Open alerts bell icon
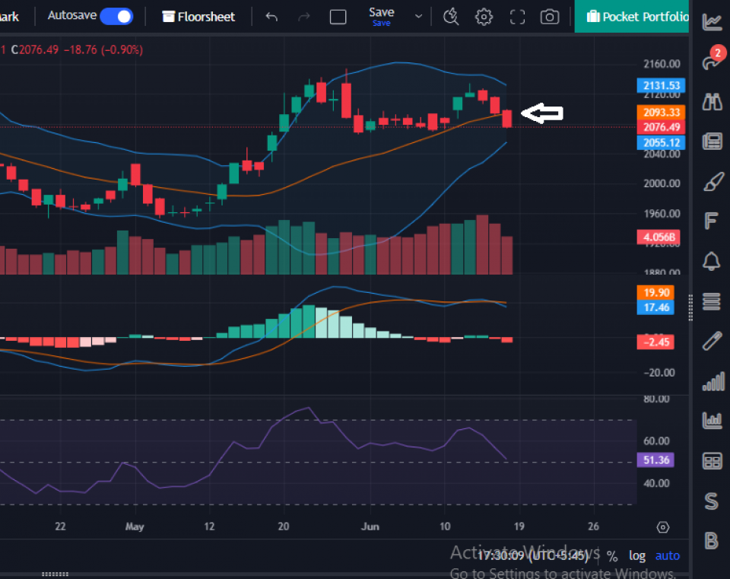The height and width of the screenshot is (579, 730). 712,261
